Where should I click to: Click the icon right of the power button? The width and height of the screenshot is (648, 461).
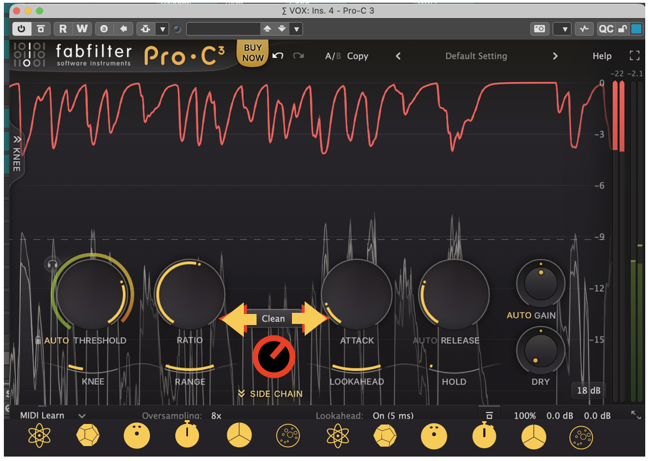coord(41,29)
